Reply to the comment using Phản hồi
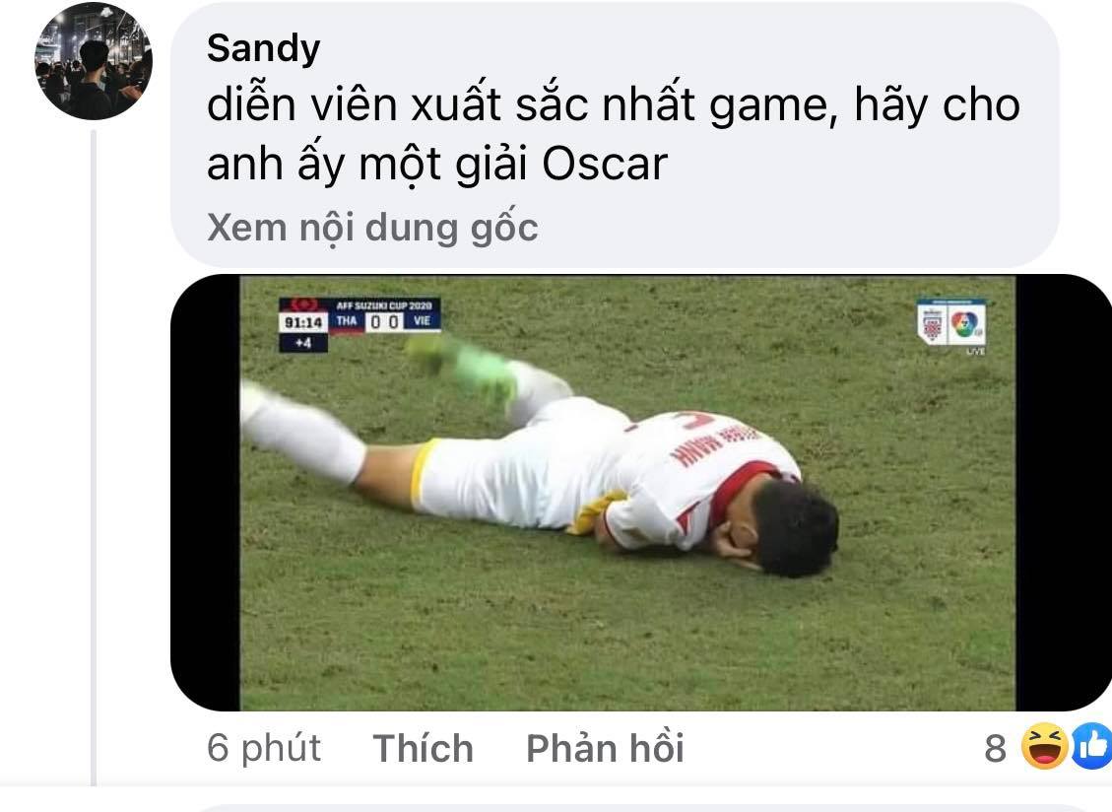This screenshot has height=812, width=1112. tap(605, 748)
